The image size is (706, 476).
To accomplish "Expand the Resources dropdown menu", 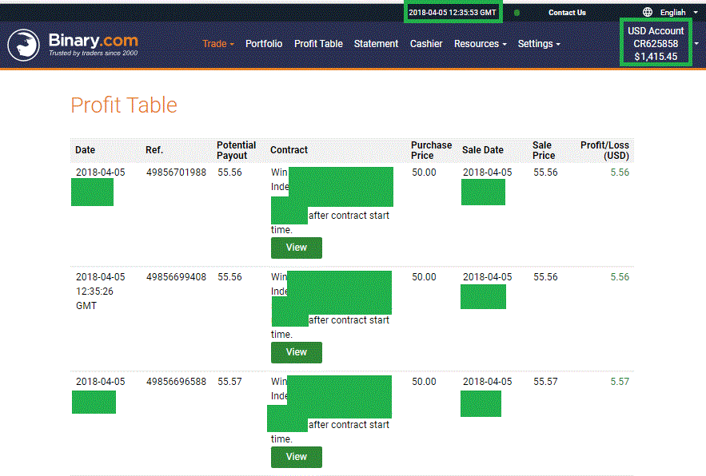I will tap(480, 44).
